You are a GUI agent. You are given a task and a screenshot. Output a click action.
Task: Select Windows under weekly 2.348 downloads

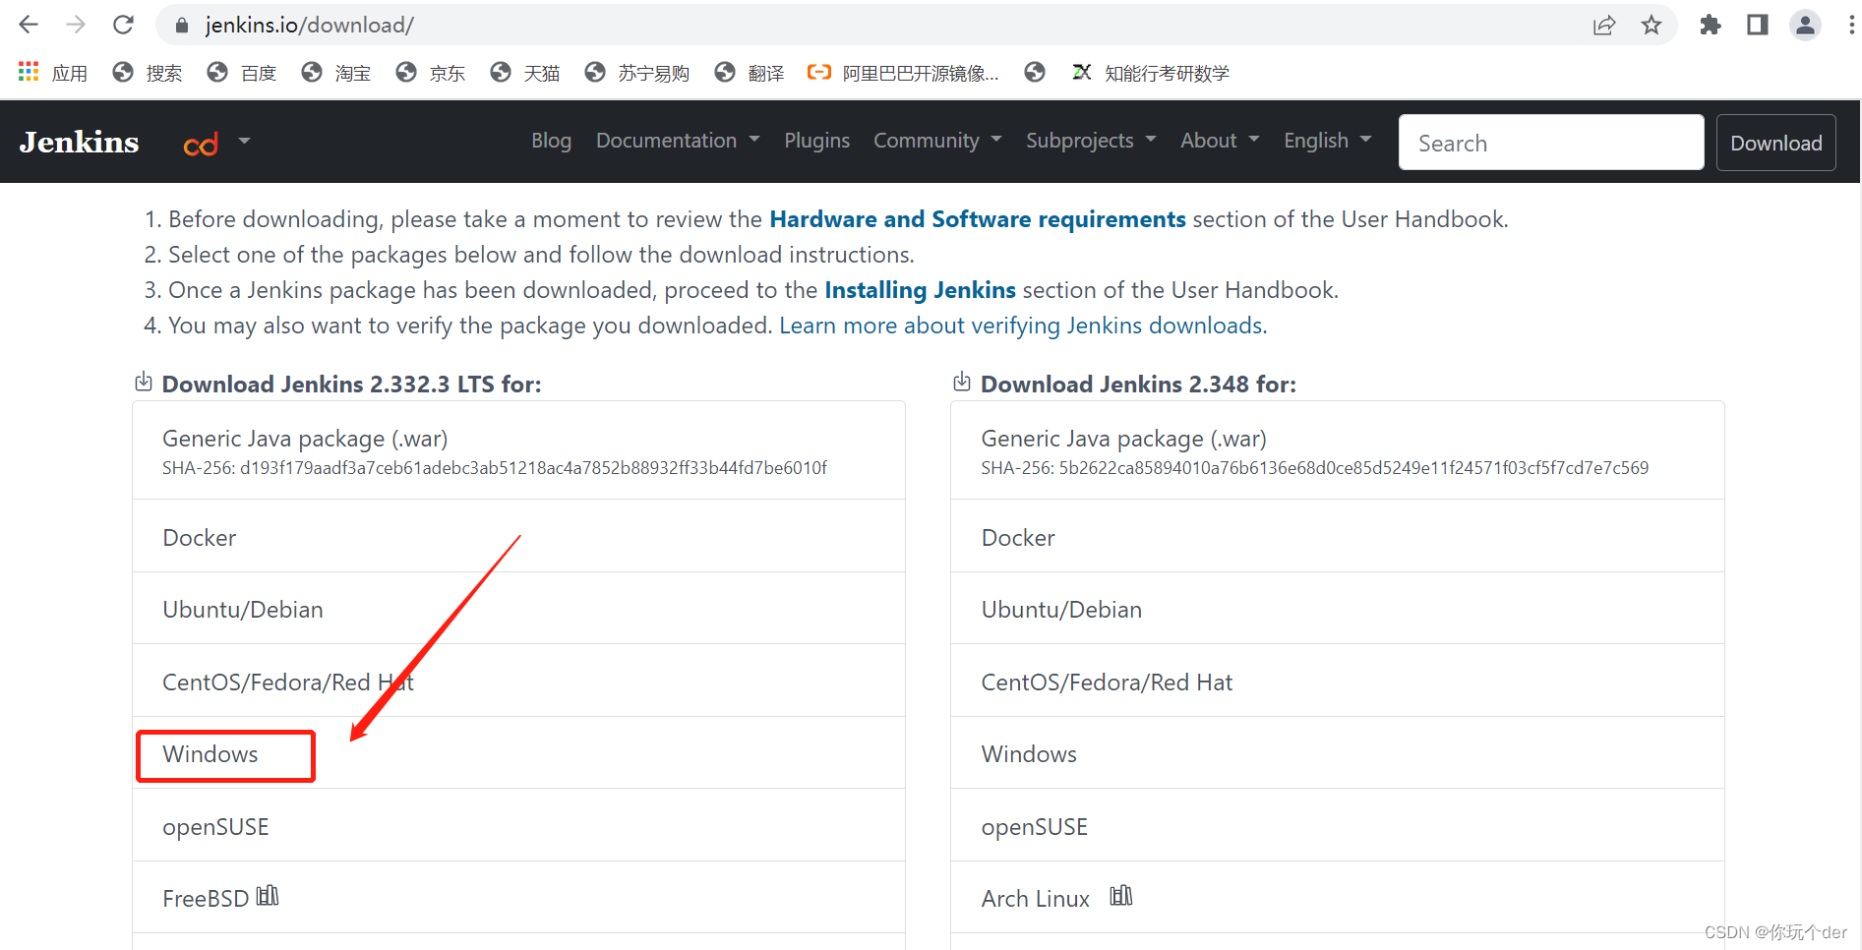coord(1338,753)
